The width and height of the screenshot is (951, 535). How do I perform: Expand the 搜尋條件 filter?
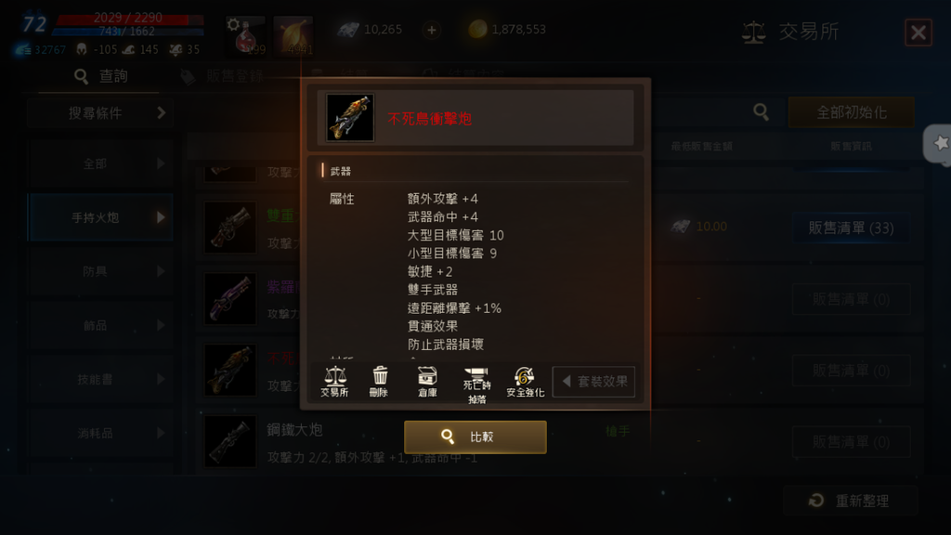point(100,112)
